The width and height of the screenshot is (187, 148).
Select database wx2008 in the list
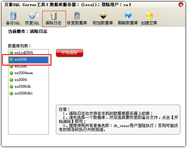coord(29,59)
